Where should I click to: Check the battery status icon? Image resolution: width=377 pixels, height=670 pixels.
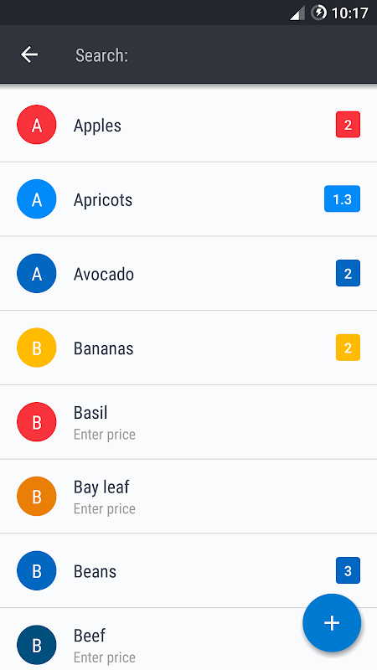pos(319,13)
